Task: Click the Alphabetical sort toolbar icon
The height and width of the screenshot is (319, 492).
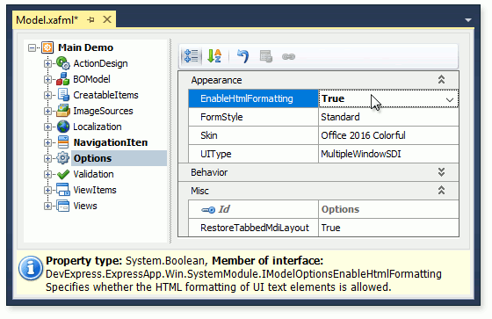Action: pyautogui.click(x=214, y=56)
